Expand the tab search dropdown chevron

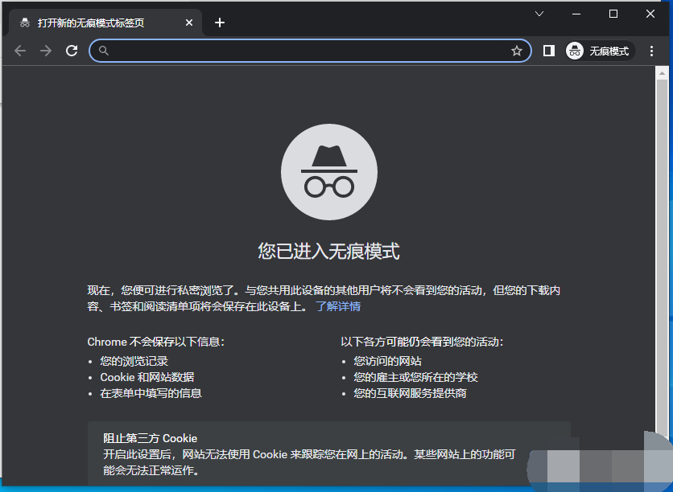539,14
